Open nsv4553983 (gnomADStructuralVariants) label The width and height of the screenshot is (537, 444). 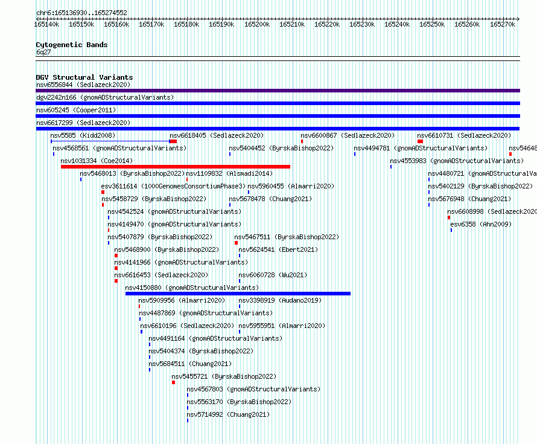coord(457,161)
